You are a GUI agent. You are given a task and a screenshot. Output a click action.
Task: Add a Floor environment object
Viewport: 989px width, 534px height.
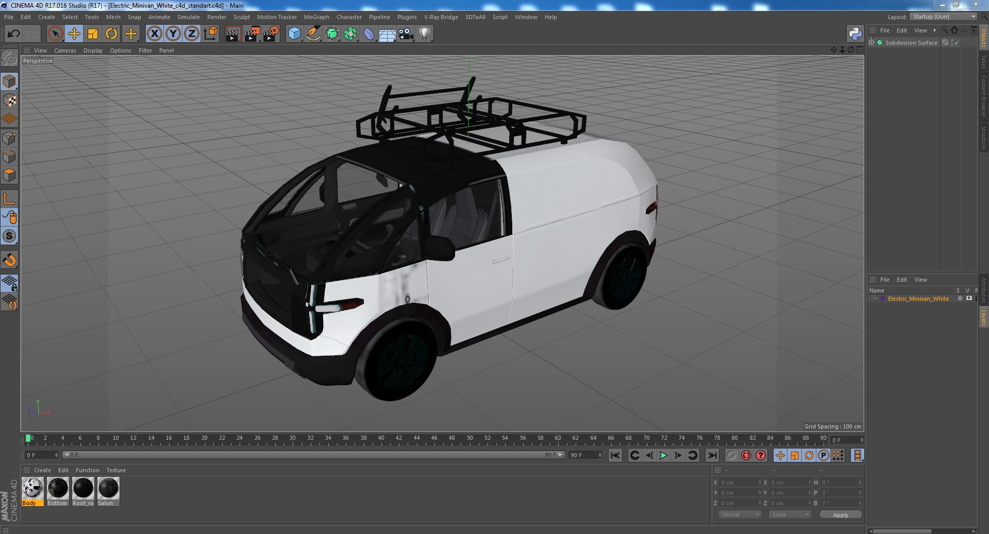point(388,34)
